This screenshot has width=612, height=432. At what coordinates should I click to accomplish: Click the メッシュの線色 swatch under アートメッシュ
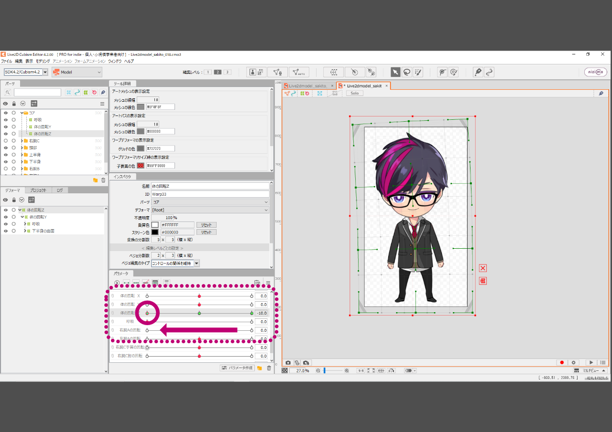pos(141,107)
